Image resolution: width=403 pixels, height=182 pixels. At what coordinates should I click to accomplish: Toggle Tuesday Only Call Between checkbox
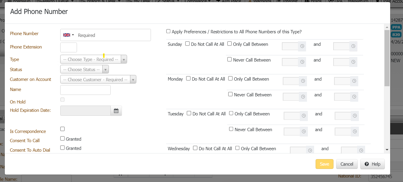231,113
